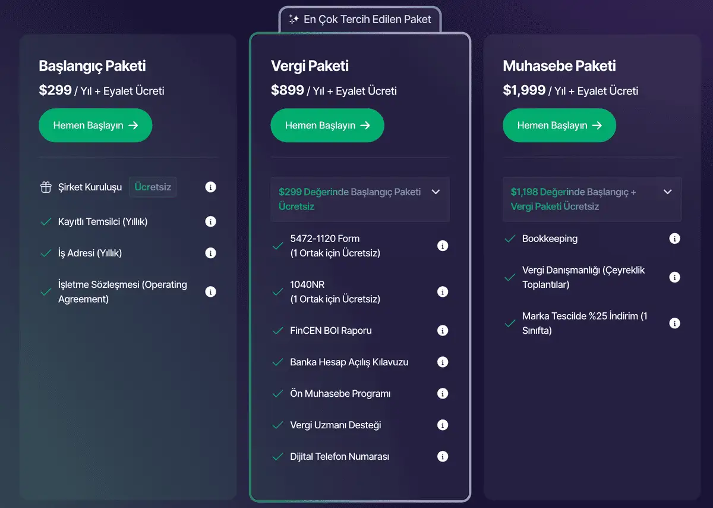Image resolution: width=713 pixels, height=508 pixels.
Task: Click the En Çok Tercih Edilen Paket label
Action: click(367, 19)
